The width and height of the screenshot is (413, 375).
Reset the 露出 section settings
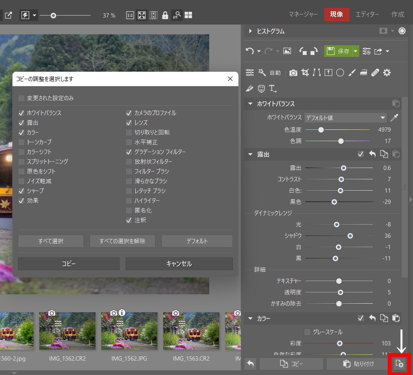(372, 154)
